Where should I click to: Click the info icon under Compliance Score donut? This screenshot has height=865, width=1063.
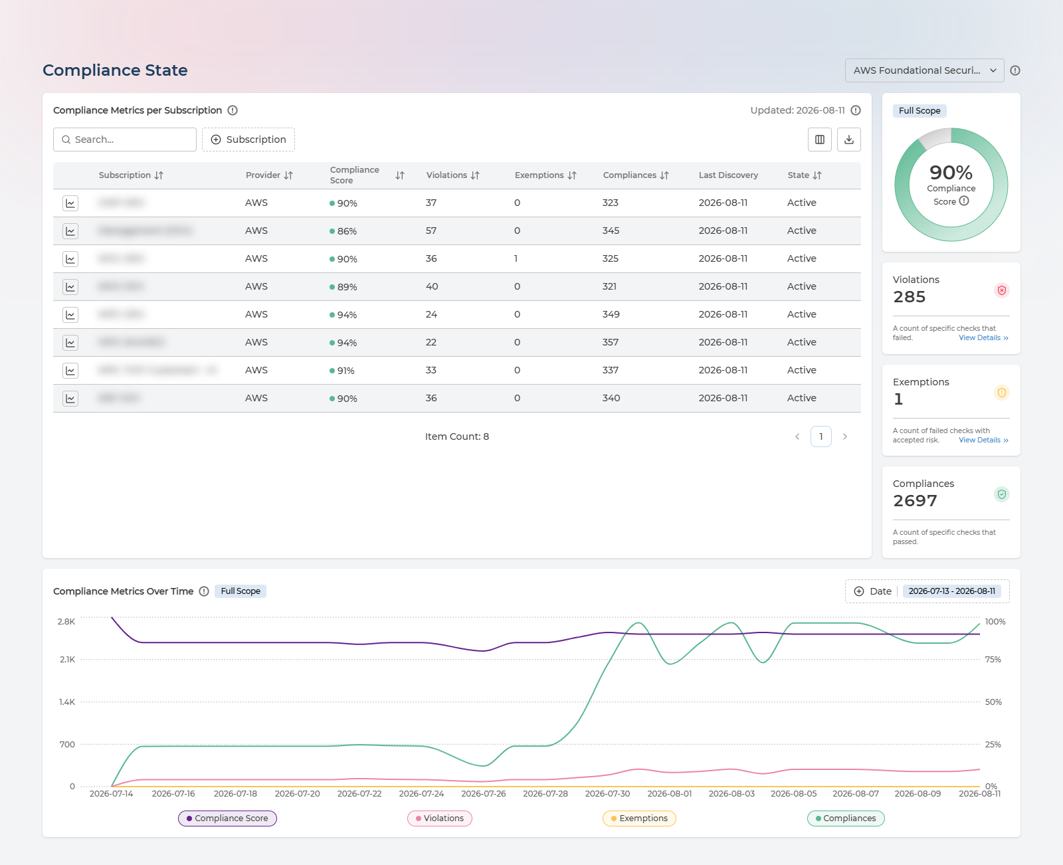tap(964, 201)
